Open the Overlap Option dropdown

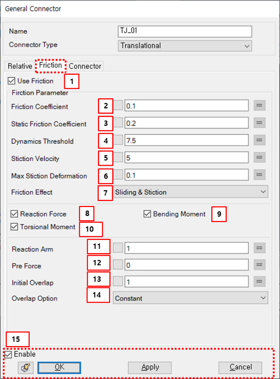click(191, 298)
